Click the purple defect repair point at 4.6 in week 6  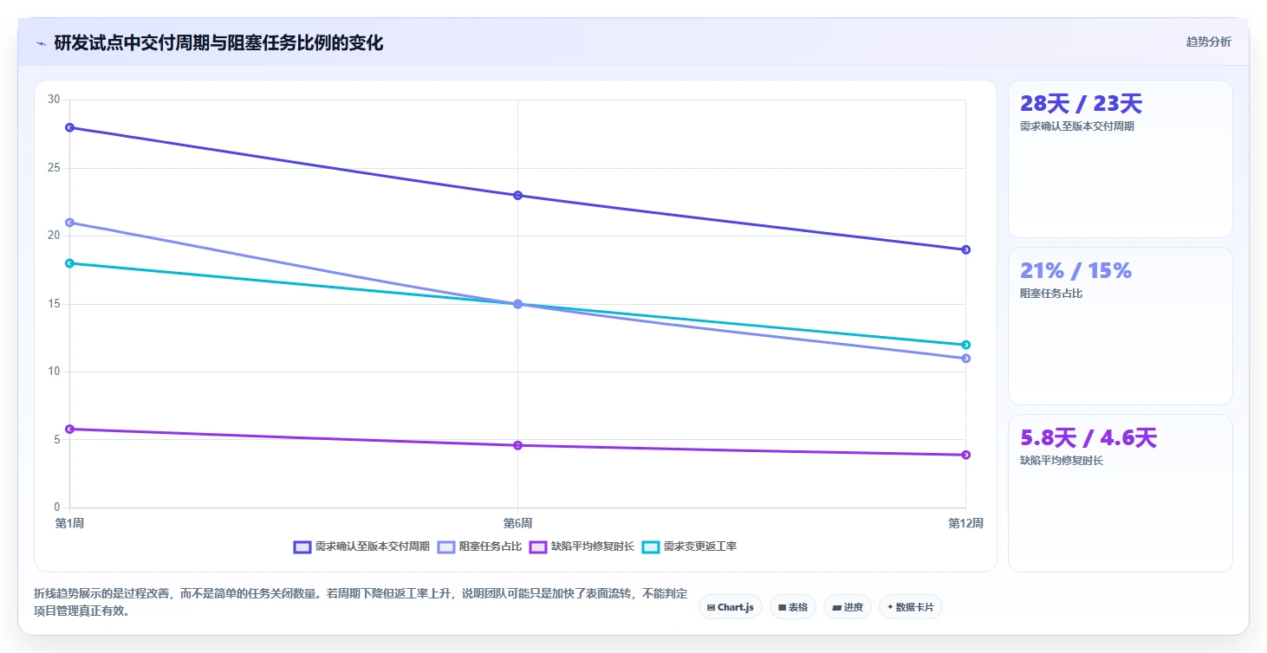point(517,445)
